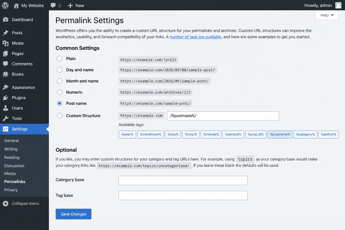
Task: Focus the custom structure /%postname%/ field
Action: tap(223, 116)
